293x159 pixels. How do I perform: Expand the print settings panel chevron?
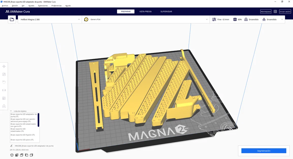(x=282, y=20)
